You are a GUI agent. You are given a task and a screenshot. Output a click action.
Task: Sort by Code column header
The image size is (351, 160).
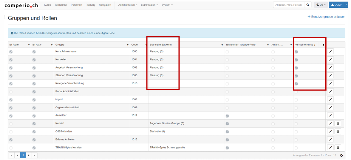[x=134, y=45]
